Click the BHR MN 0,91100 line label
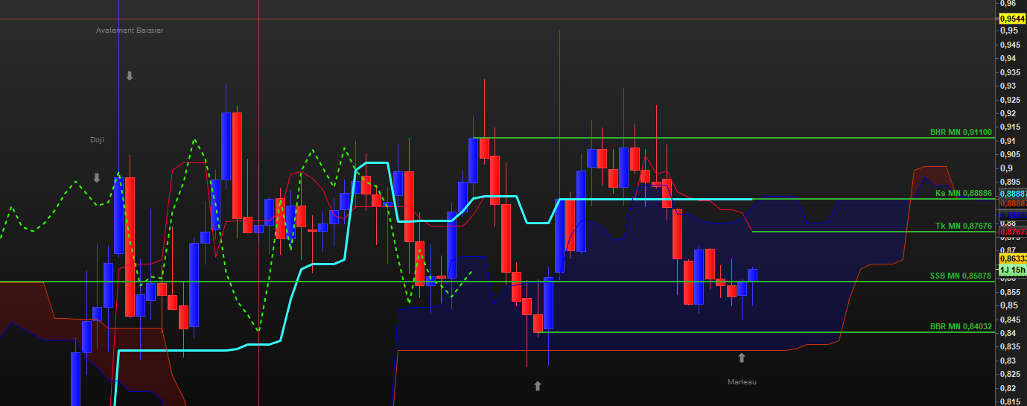Viewport: 1027px width, 406px height. pos(961,132)
